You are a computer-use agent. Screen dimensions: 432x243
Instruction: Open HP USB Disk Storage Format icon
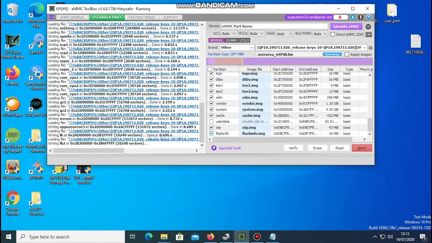[60, 175]
